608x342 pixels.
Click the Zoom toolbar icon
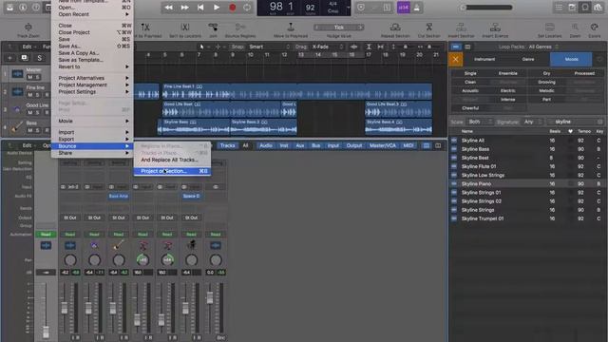pyautogui.click(x=575, y=28)
